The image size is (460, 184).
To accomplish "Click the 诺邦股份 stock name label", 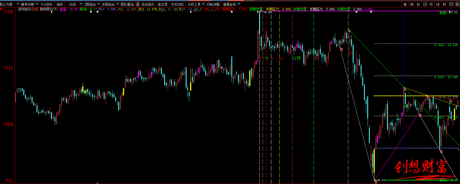I will click(24, 9).
